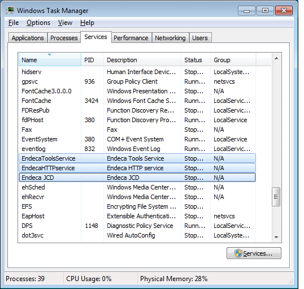
Task: Select the ehSched service row
Action: 137,187
